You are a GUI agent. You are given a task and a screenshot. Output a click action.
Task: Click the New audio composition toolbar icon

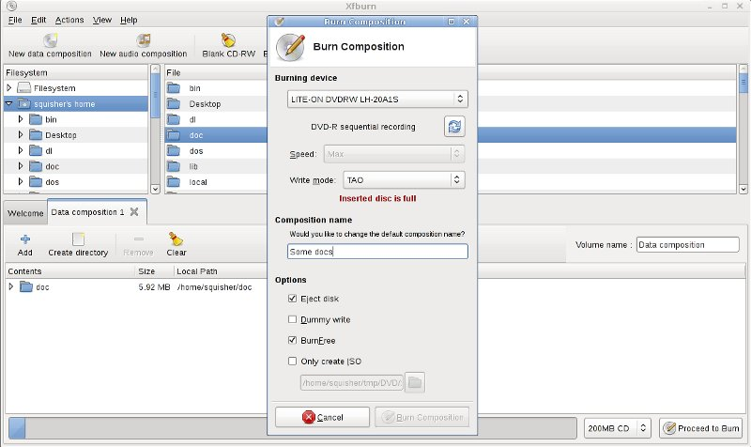click(x=144, y=40)
